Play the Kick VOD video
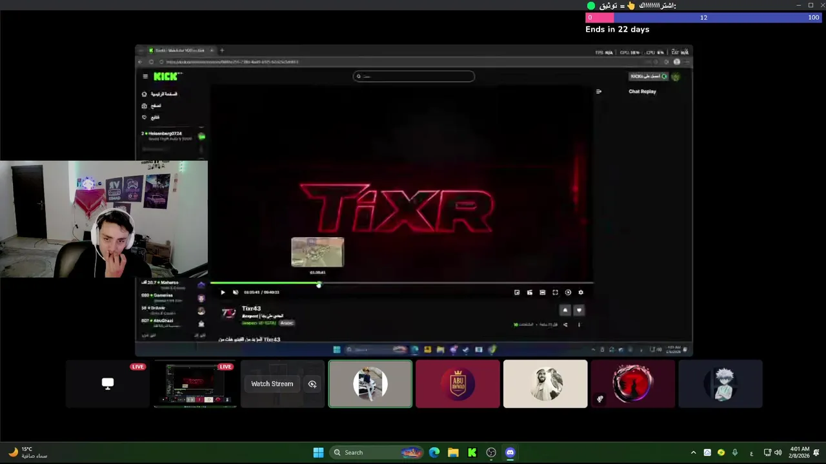This screenshot has height=464, width=826. click(223, 293)
